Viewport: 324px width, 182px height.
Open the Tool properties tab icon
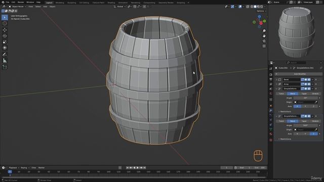click(x=271, y=69)
